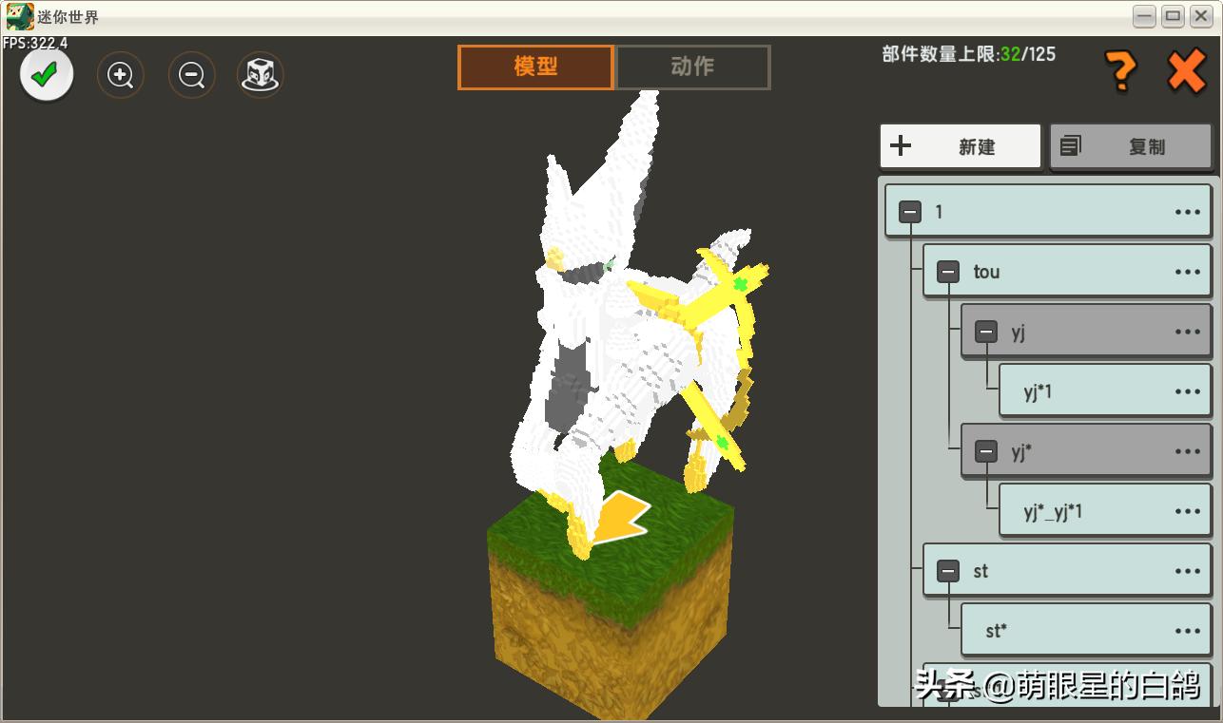This screenshot has height=723, width=1223.
Task: Collapse the tou node
Action: [948, 272]
